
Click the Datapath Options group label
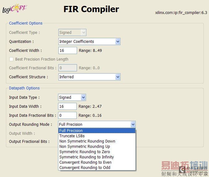24,88
